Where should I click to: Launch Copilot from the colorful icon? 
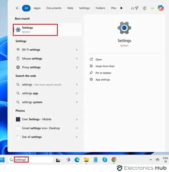click(x=161, y=8)
